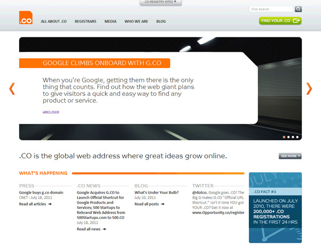Image resolution: width=321 pixels, height=251 pixels.
Task: Click the PRESS section heading
Action: click(x=27, y=186)
